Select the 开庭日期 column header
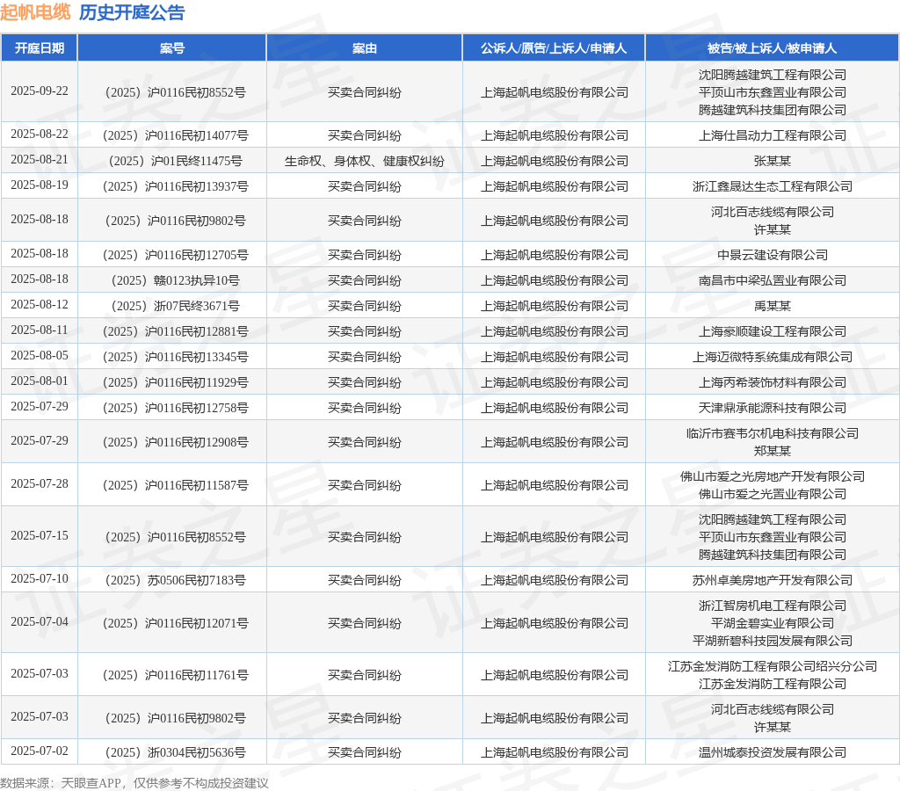This screenshot has width=900, height=791. click(39, 48)
